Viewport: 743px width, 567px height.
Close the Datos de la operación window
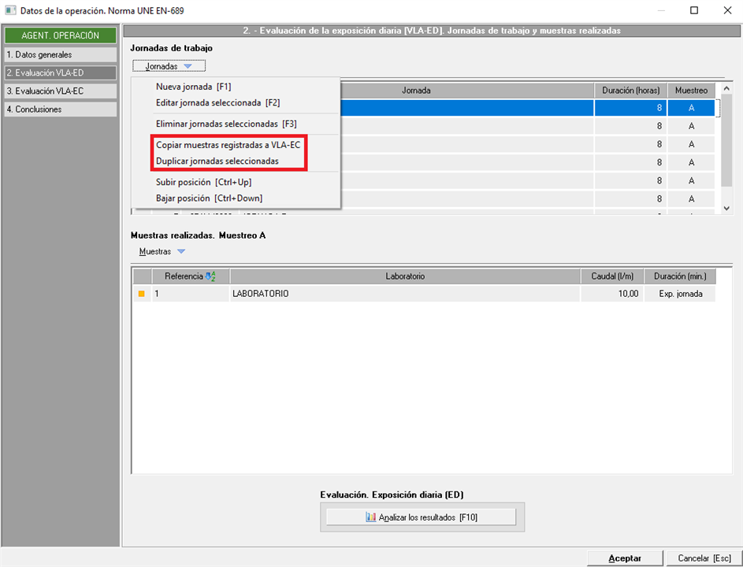point(727,10)
